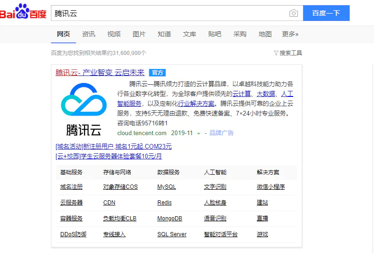Open the 负载均衡CLB link
The image size is (374, 253).
pos(120,218)
